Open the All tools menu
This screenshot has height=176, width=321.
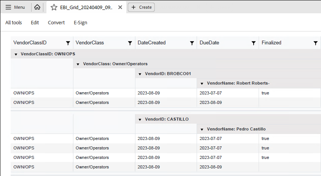click(13, 23)
